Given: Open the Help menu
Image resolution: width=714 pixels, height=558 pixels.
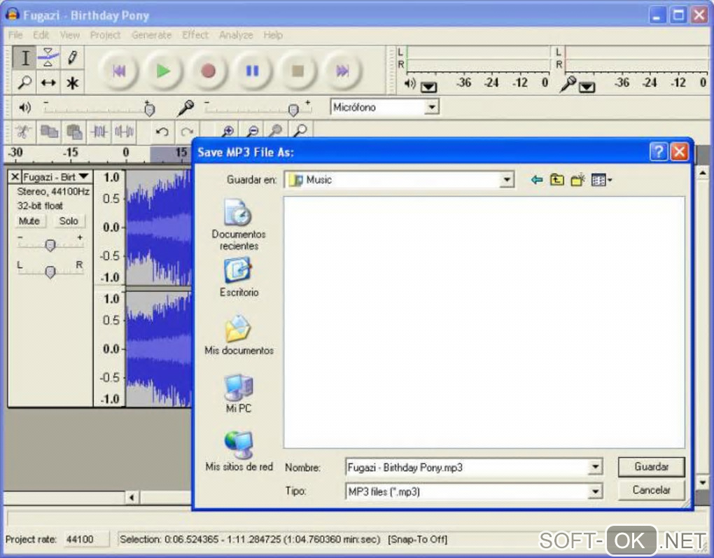Looking at the screenshot, I should [x=273, y=35].
